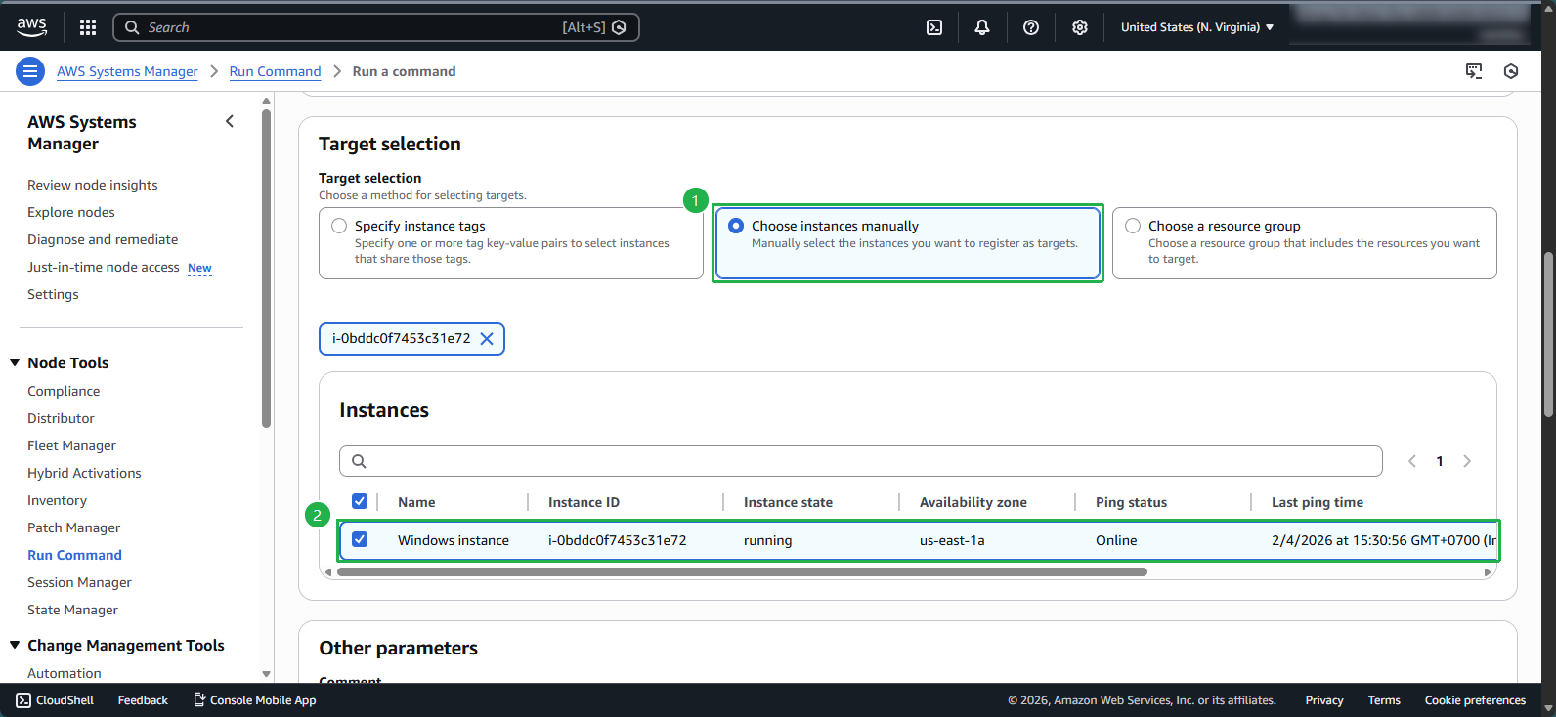Image resolution: width=1556 pixels, height=717 pixels.
Task: Open Review node insights
Action: 93,185
